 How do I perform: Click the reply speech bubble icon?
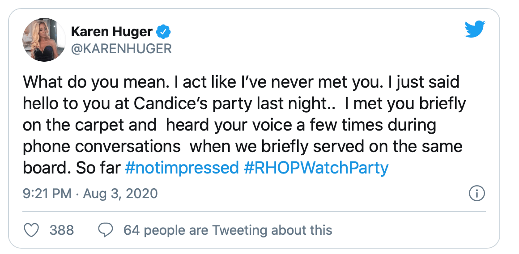click(105, 230)
